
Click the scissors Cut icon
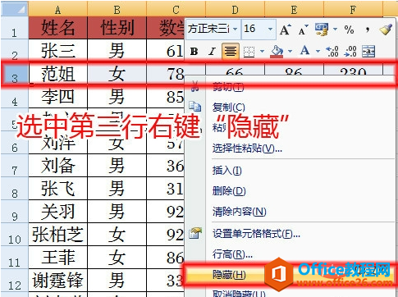[x=195, y=86]
